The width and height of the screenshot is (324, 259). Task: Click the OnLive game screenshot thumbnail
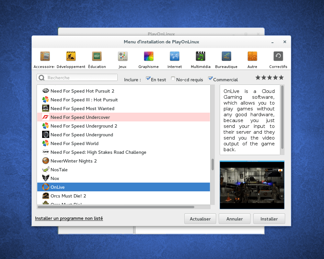(x=252, y=185)
